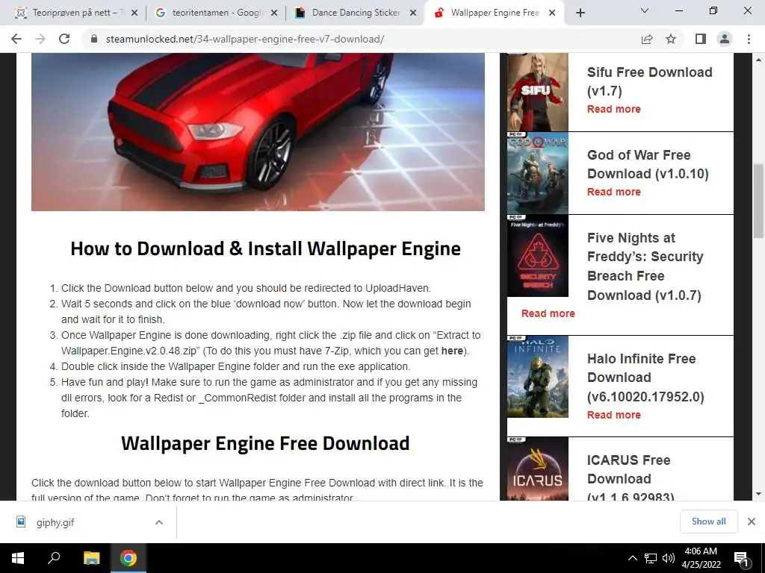Image resolution: width=765 pixels, height=573 pixels.
Task: Show hidden system tray icons
Action: (x=632, y=558)
